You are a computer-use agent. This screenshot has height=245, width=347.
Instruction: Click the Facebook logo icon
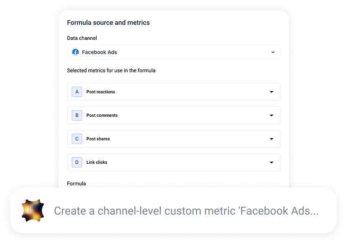[75, 52]
